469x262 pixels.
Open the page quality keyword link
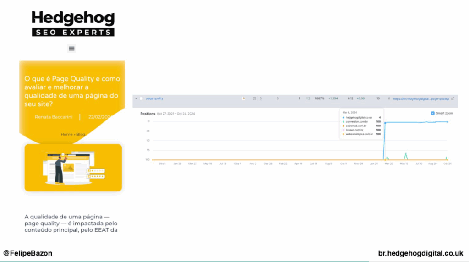[x=154, y=98]
